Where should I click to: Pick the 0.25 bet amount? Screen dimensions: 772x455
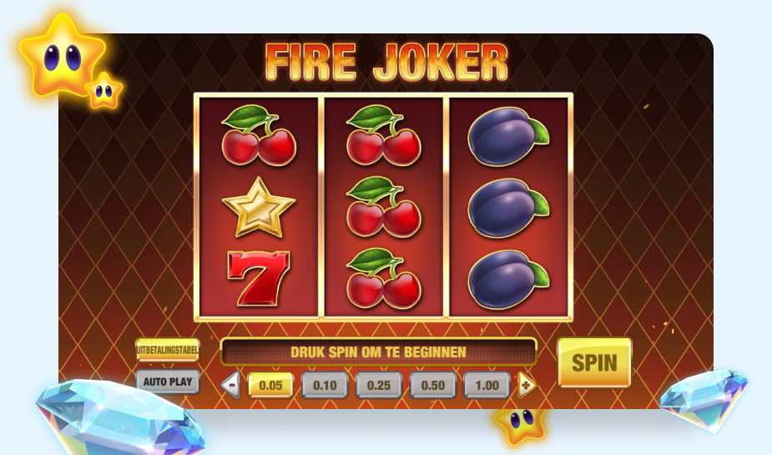379,385
